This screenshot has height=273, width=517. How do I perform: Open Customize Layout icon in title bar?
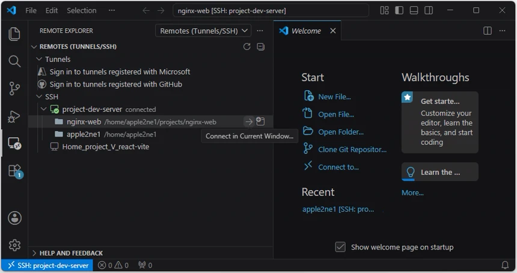(384, 11)
